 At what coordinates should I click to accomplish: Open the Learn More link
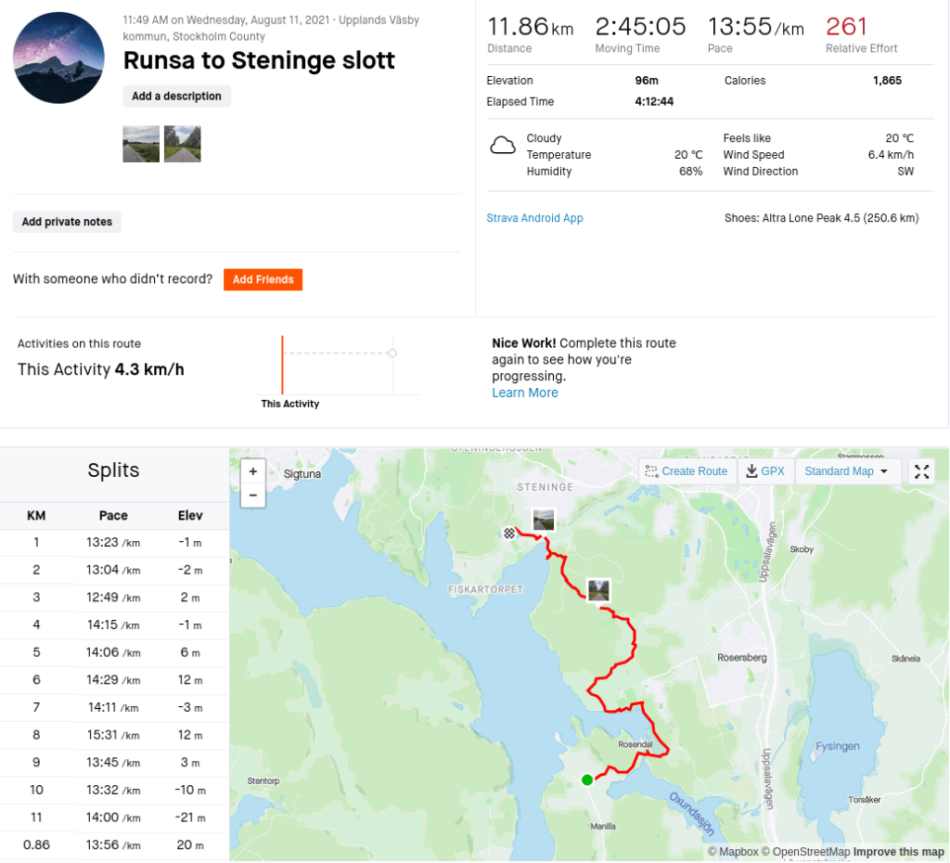(525, 393)
